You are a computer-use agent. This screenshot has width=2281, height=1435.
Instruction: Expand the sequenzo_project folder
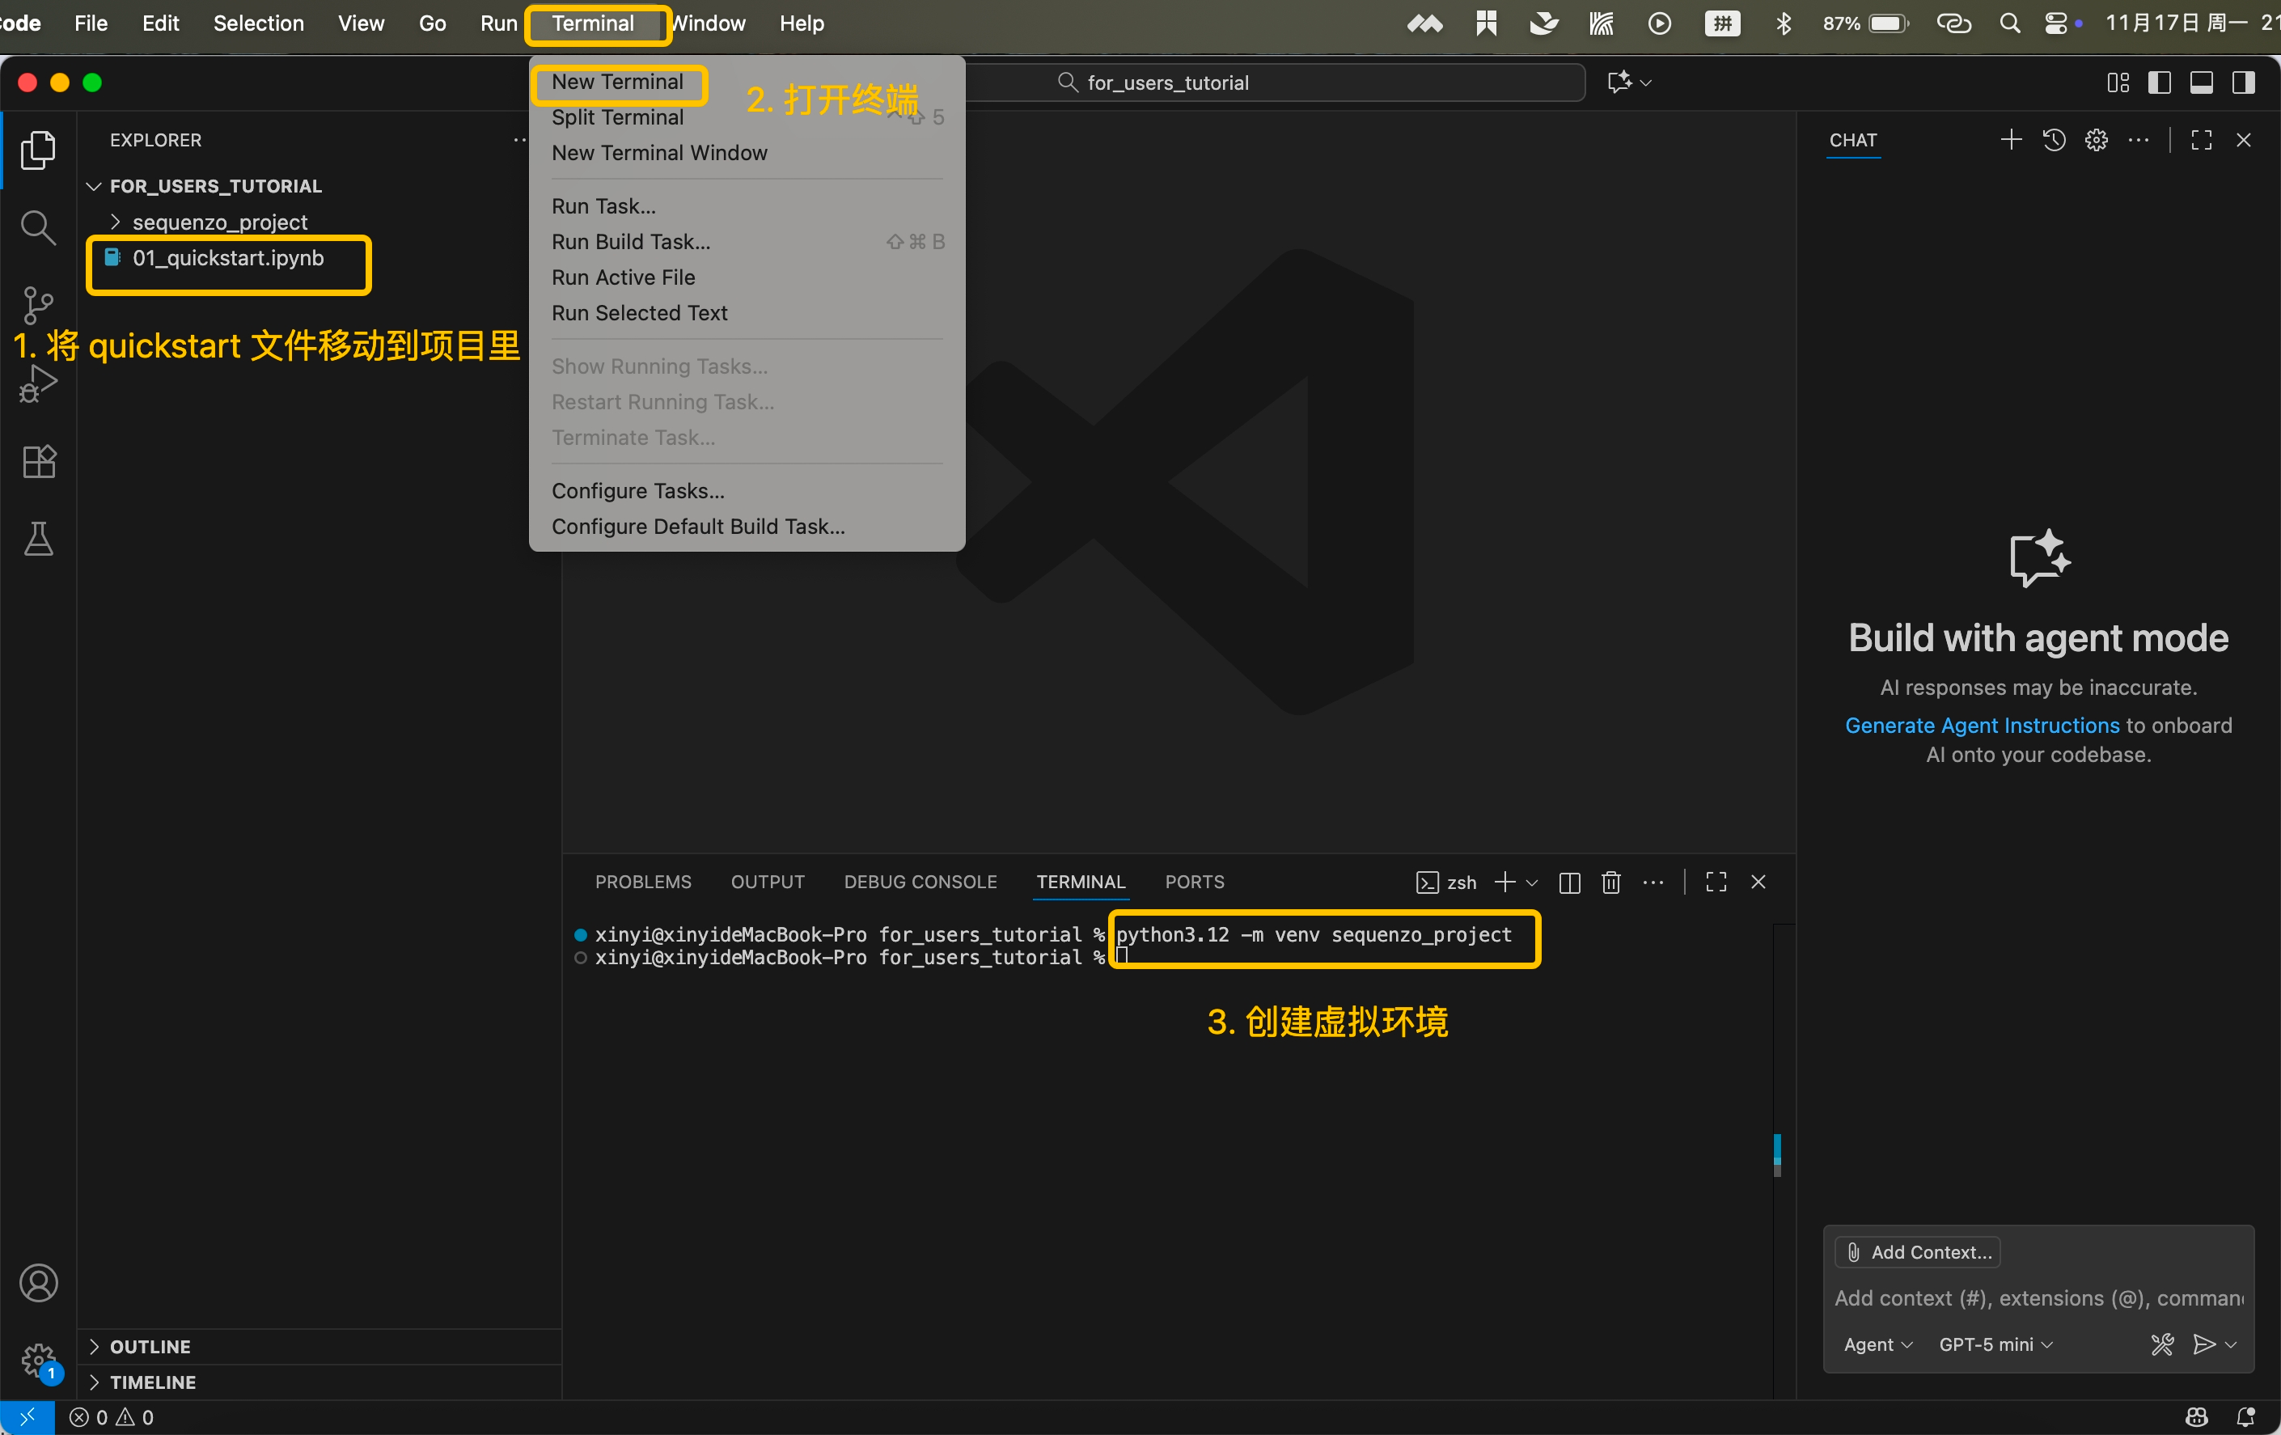click(x=219, y=222)
